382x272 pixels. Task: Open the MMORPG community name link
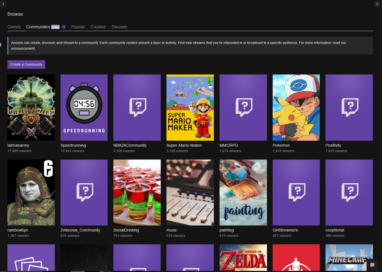click(x=229, y=145)
